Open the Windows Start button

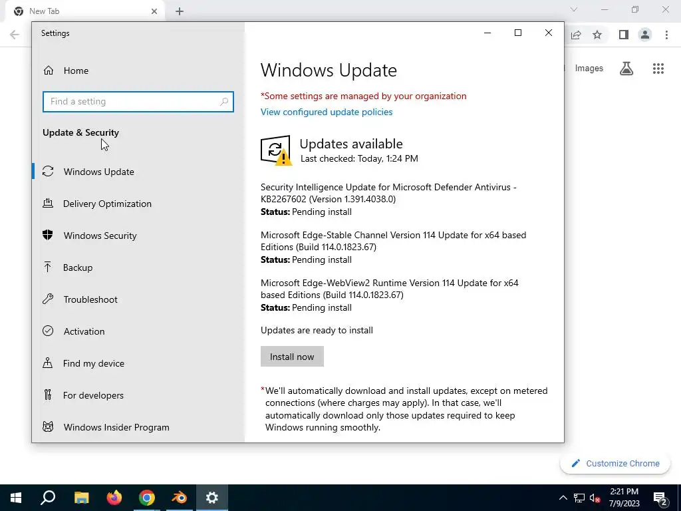point(16,498)
